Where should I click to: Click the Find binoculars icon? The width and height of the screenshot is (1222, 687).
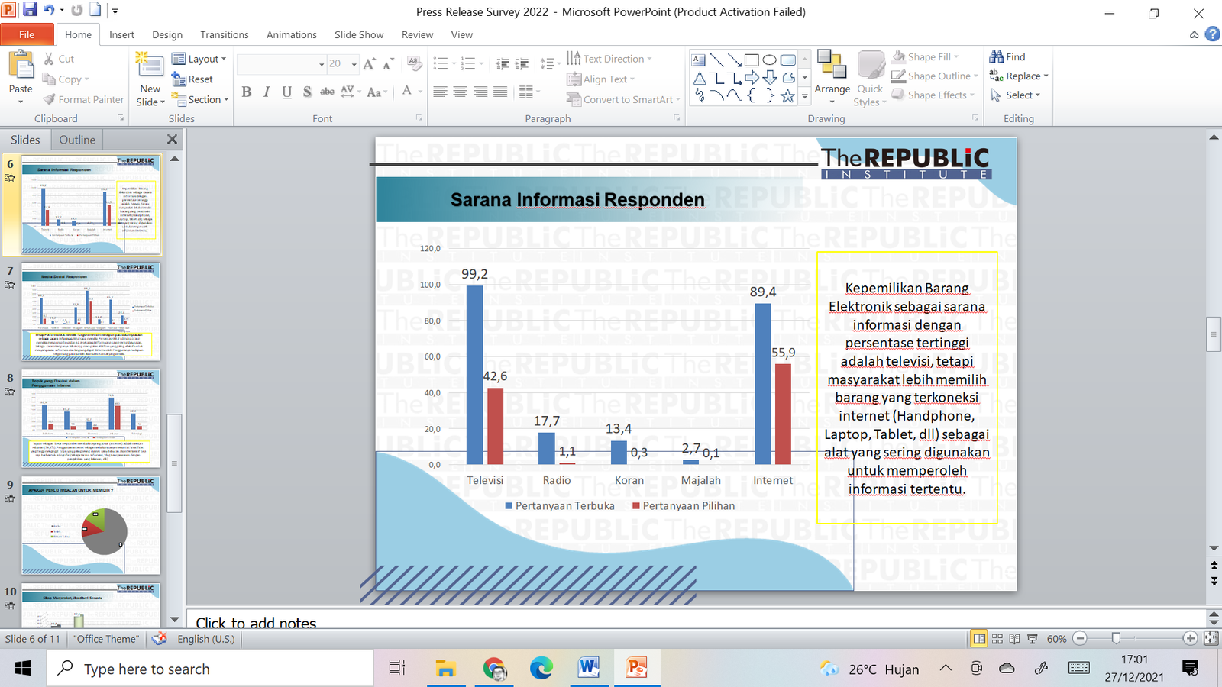(x=996, y=56)
